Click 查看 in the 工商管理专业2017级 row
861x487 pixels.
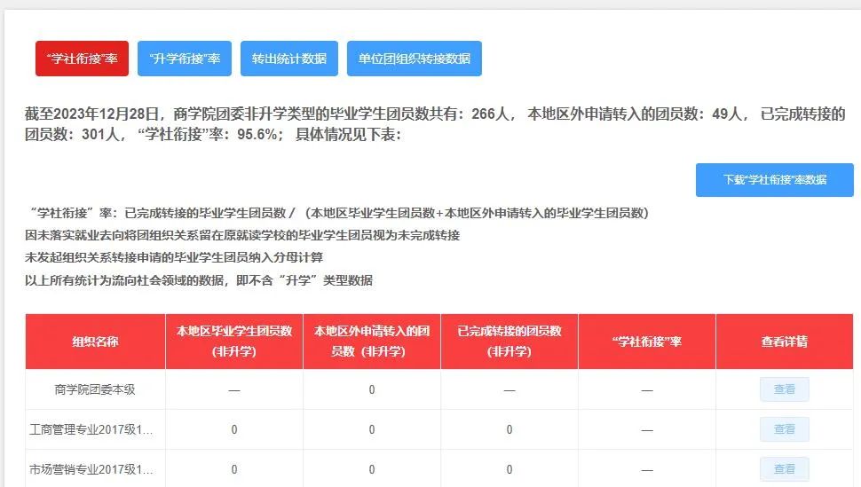784,429
